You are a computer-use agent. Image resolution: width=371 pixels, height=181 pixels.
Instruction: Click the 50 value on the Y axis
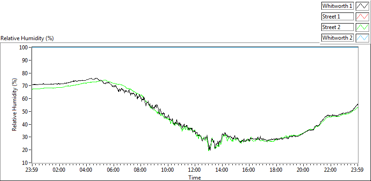pos(26,111)
